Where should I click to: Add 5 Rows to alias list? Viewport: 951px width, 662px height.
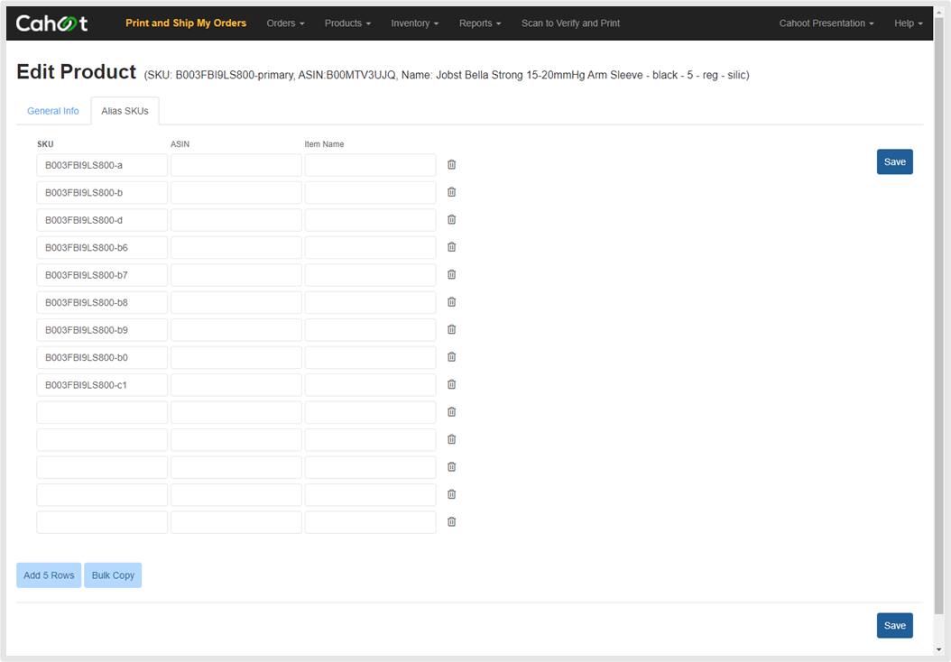tap(49, 575)
